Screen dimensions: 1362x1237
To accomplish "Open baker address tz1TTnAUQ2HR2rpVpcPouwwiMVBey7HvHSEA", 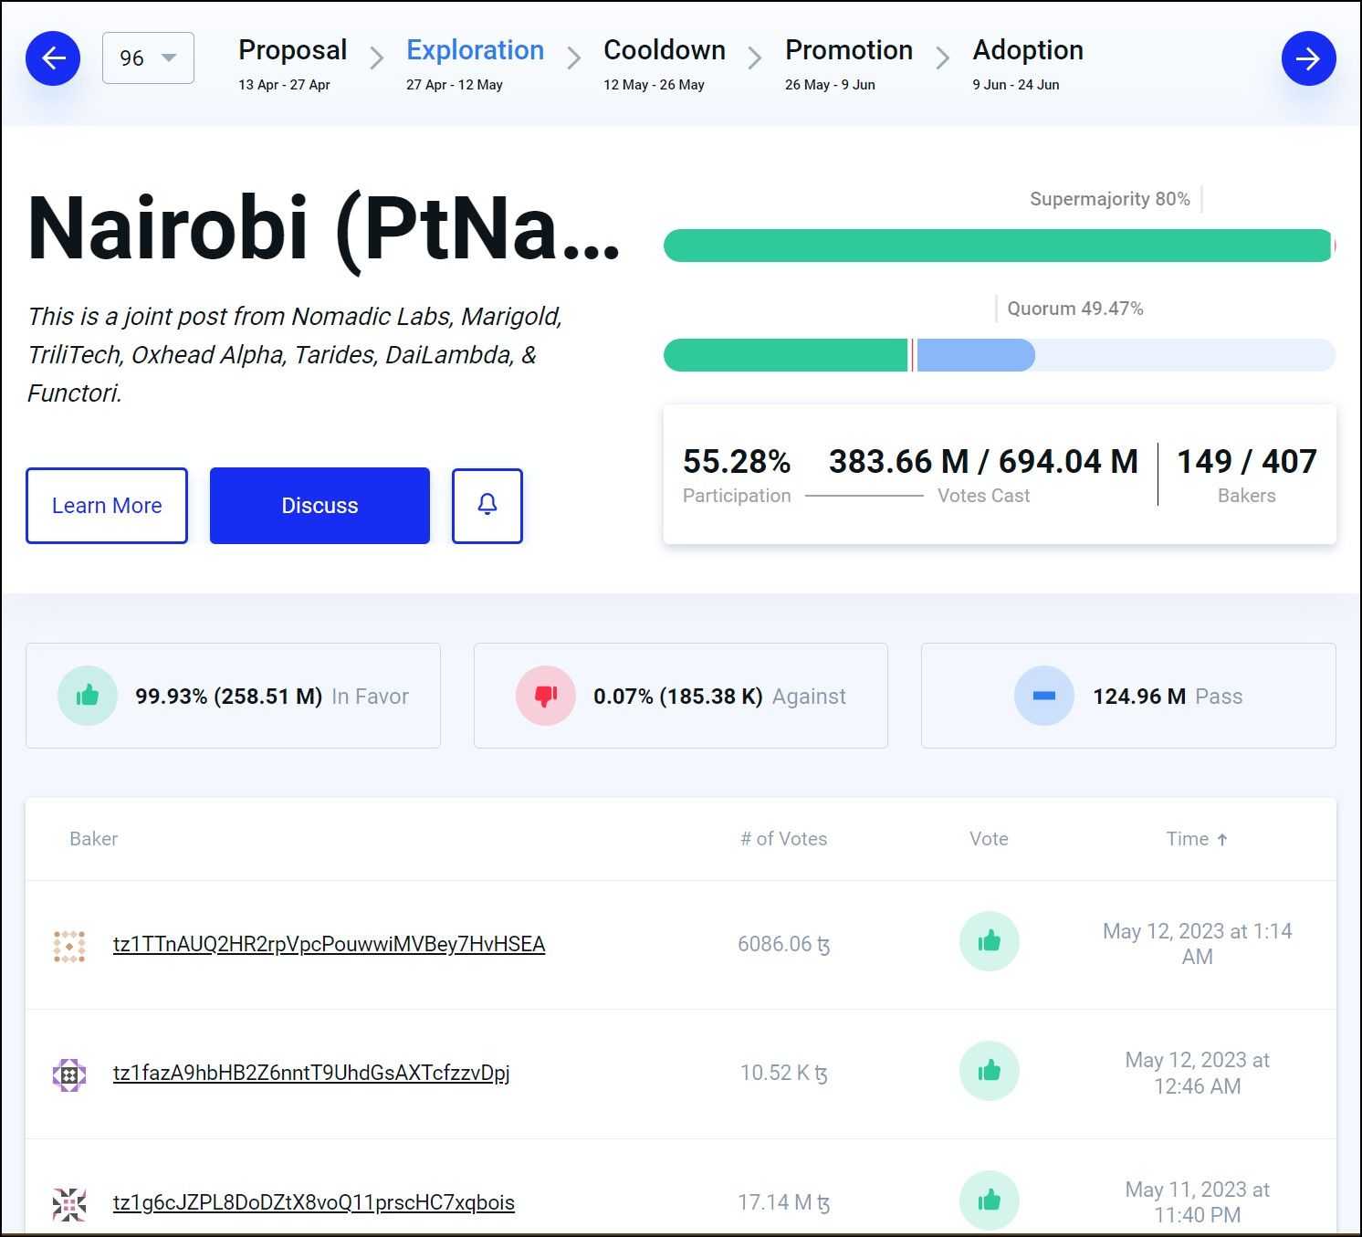I will click(329, 944).
